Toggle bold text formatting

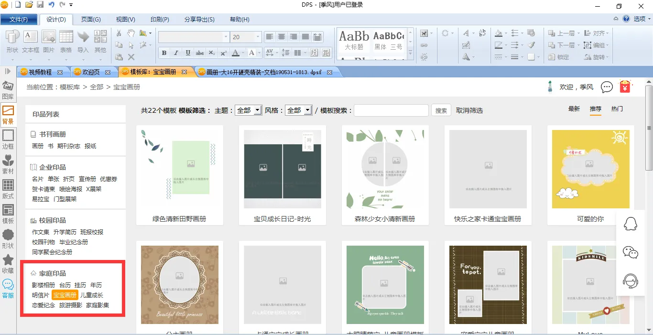pyautogui.click(x=164, y=53)
